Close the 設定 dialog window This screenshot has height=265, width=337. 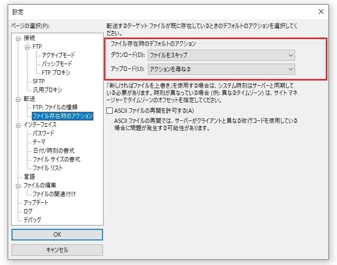(321, 12)
